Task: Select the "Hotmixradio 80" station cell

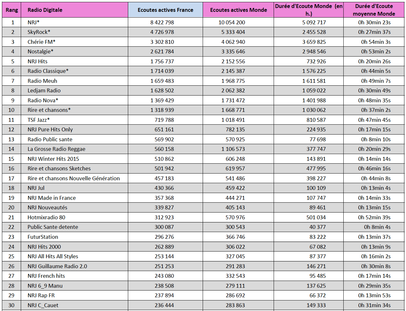Action: coord(46,217)
